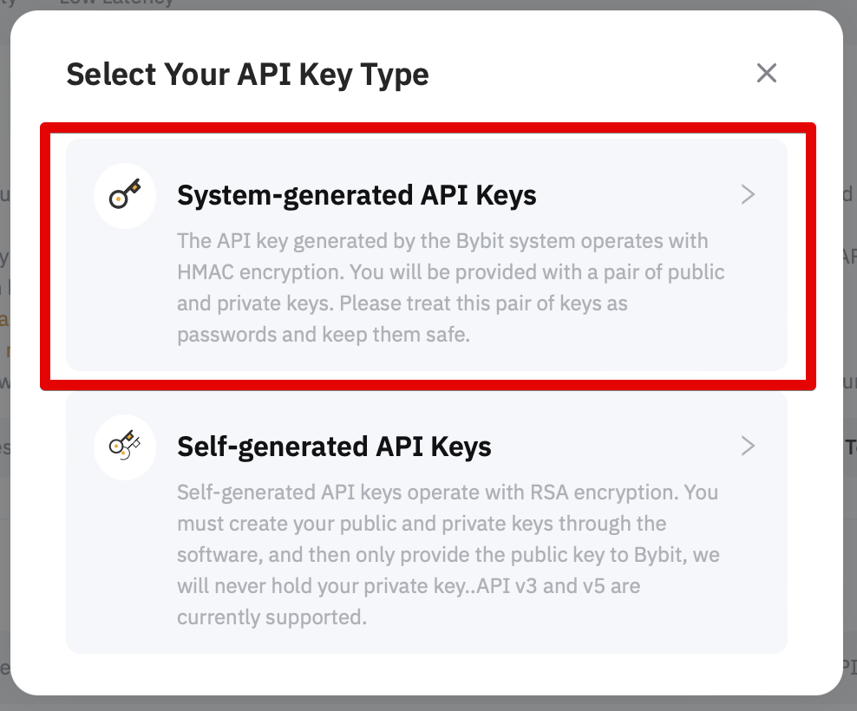Select the Self-generated API Keys heading
This screenshot has width=857, height=711.
(334, 447)
